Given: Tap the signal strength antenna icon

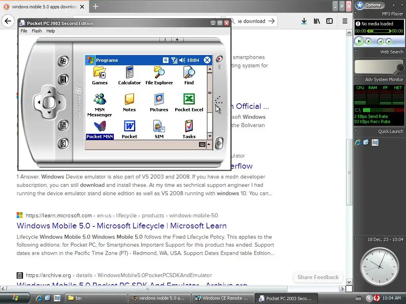Looking at the screenshot, I should pyautogui.click(x=174, y=61).
